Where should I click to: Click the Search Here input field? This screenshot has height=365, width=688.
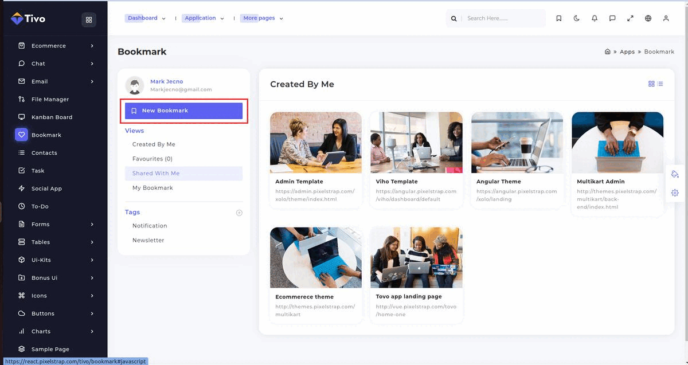502,18
